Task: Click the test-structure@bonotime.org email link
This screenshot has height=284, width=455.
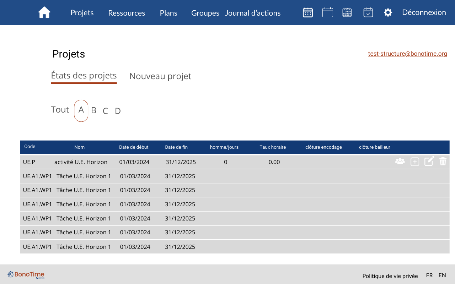Action: click(x=407, y=54)
